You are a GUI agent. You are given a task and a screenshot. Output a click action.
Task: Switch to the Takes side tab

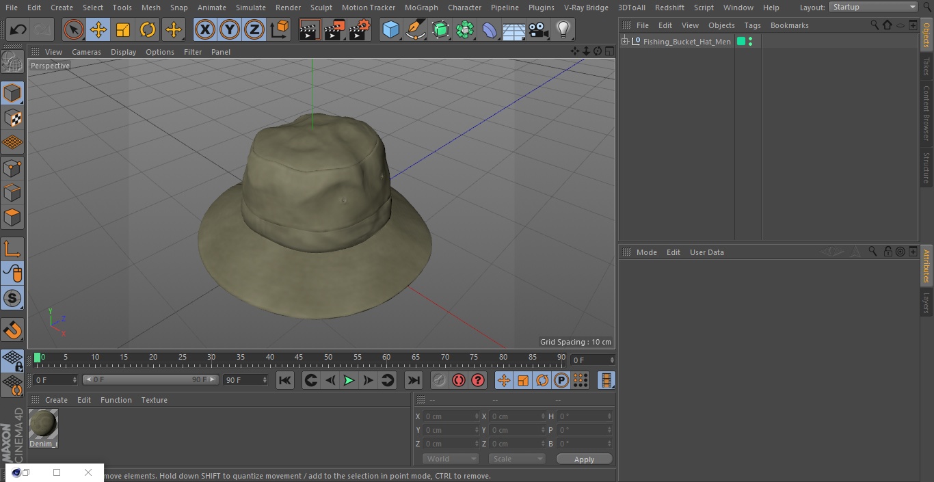(926, 67)
